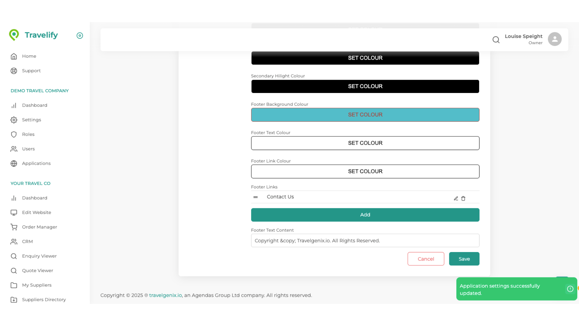
Task: Set the Footer Background Colour swatch
Action: (x=365, y=115)
